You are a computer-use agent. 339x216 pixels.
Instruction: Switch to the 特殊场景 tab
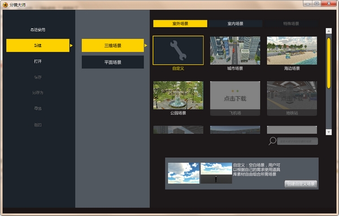click(291, 24)
